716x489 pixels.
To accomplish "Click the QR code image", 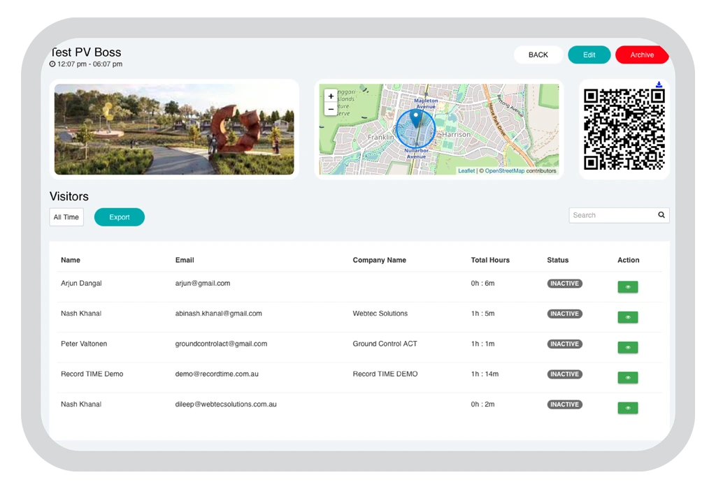I will coord(624,129).
